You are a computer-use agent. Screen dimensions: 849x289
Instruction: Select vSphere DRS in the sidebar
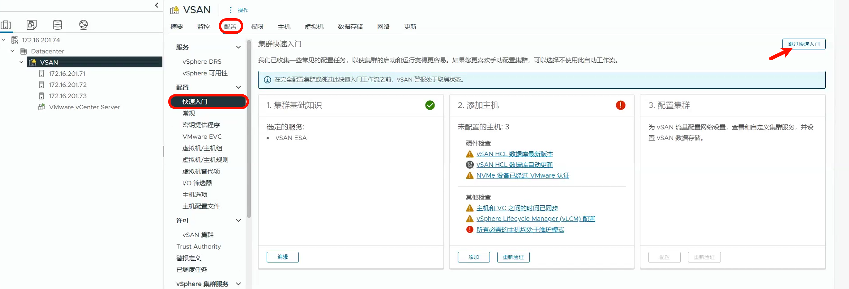click(x=202, y=62)
